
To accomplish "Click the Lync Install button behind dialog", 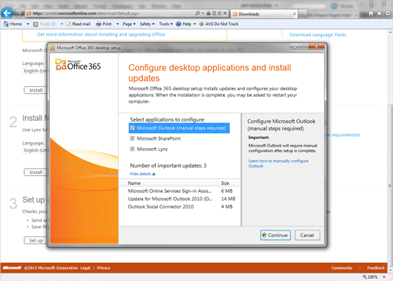I will (36, 172).
